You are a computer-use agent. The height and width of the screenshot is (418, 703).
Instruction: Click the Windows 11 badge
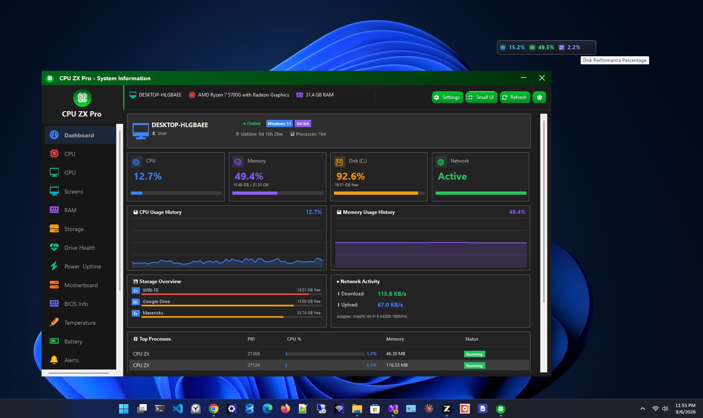[x=279, y=123]
